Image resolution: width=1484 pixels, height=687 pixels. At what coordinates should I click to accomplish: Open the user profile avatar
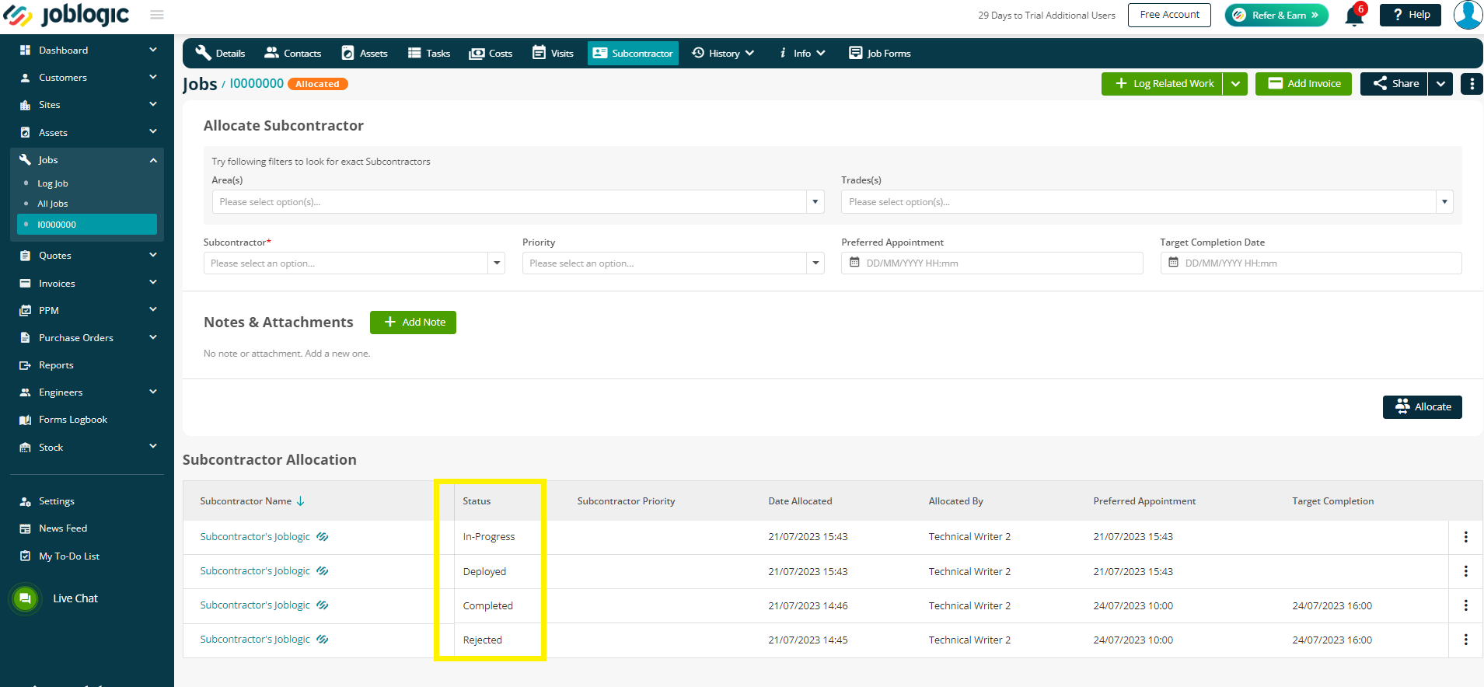pyautogui.click(x=1468, y=15)
